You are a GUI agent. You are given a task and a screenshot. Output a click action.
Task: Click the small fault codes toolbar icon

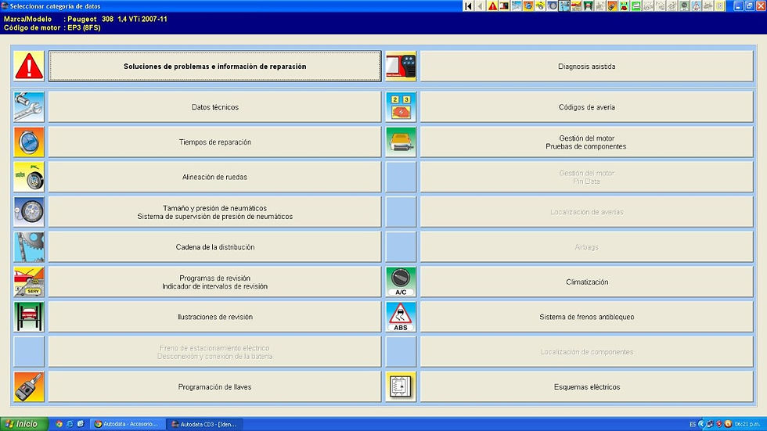(x=625, y=5)
